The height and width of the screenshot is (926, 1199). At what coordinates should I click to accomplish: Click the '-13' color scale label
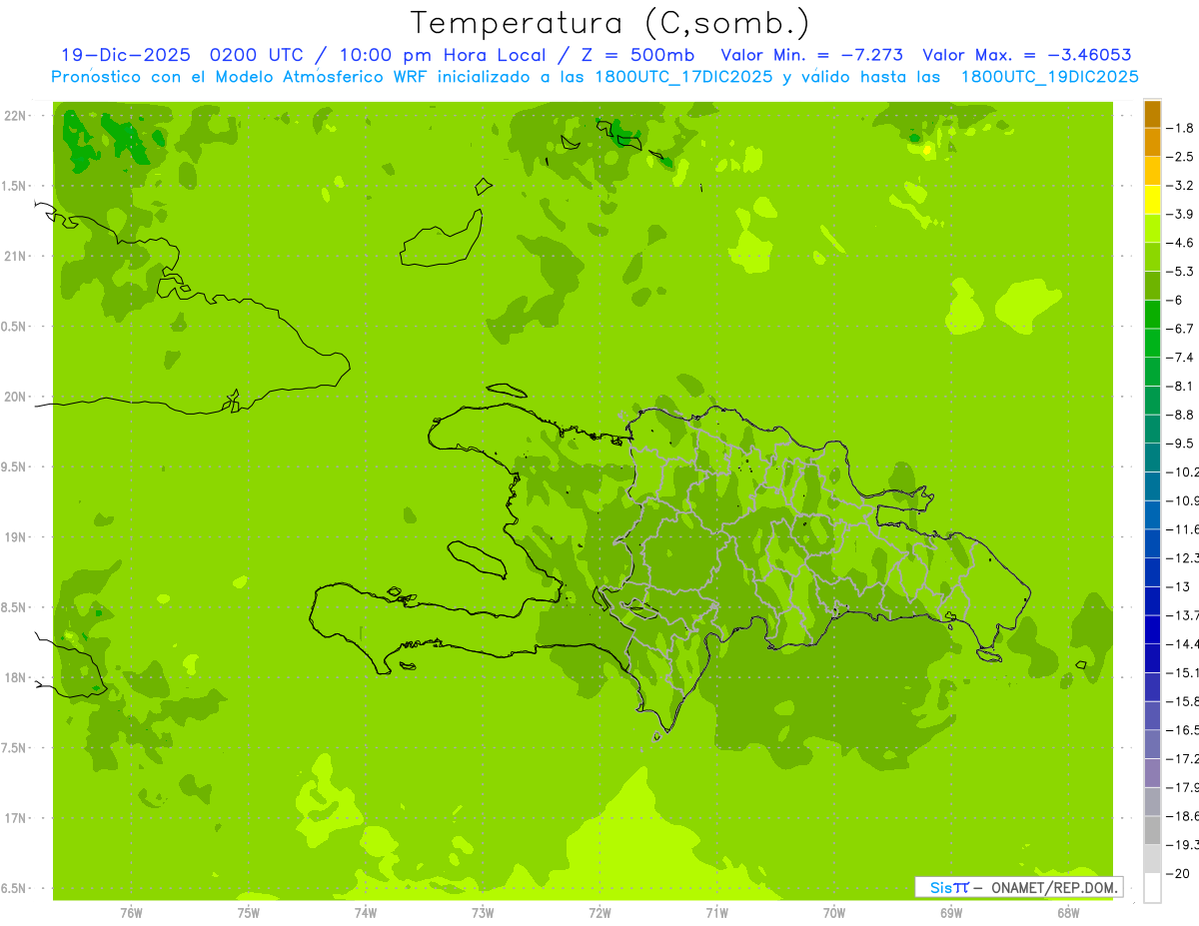(1178, 586)
